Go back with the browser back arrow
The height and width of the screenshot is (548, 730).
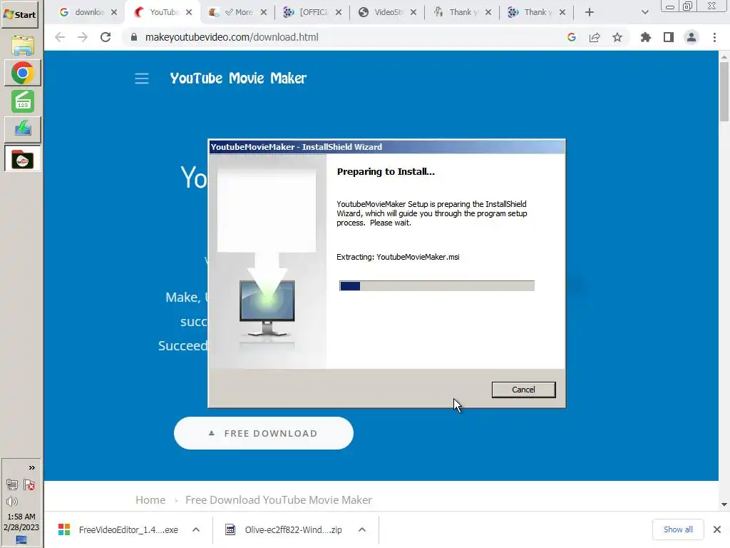[60, 37]
